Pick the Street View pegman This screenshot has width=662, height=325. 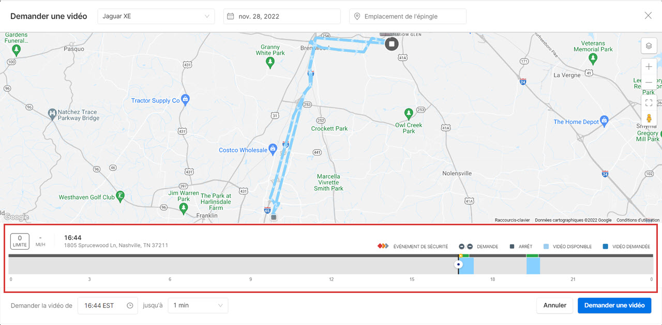(x=649, y=118)
